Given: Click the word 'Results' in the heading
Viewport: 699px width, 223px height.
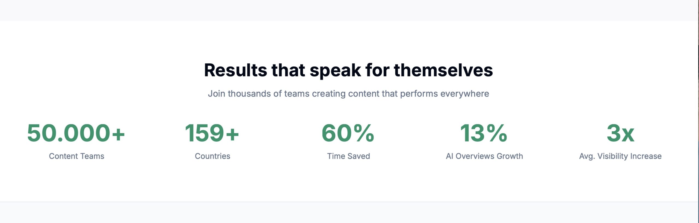Looking at the screenshot, I should click(x=235, y=70).
